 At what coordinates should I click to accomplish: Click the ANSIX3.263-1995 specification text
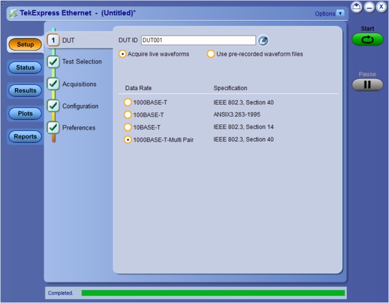coord(237,115)
